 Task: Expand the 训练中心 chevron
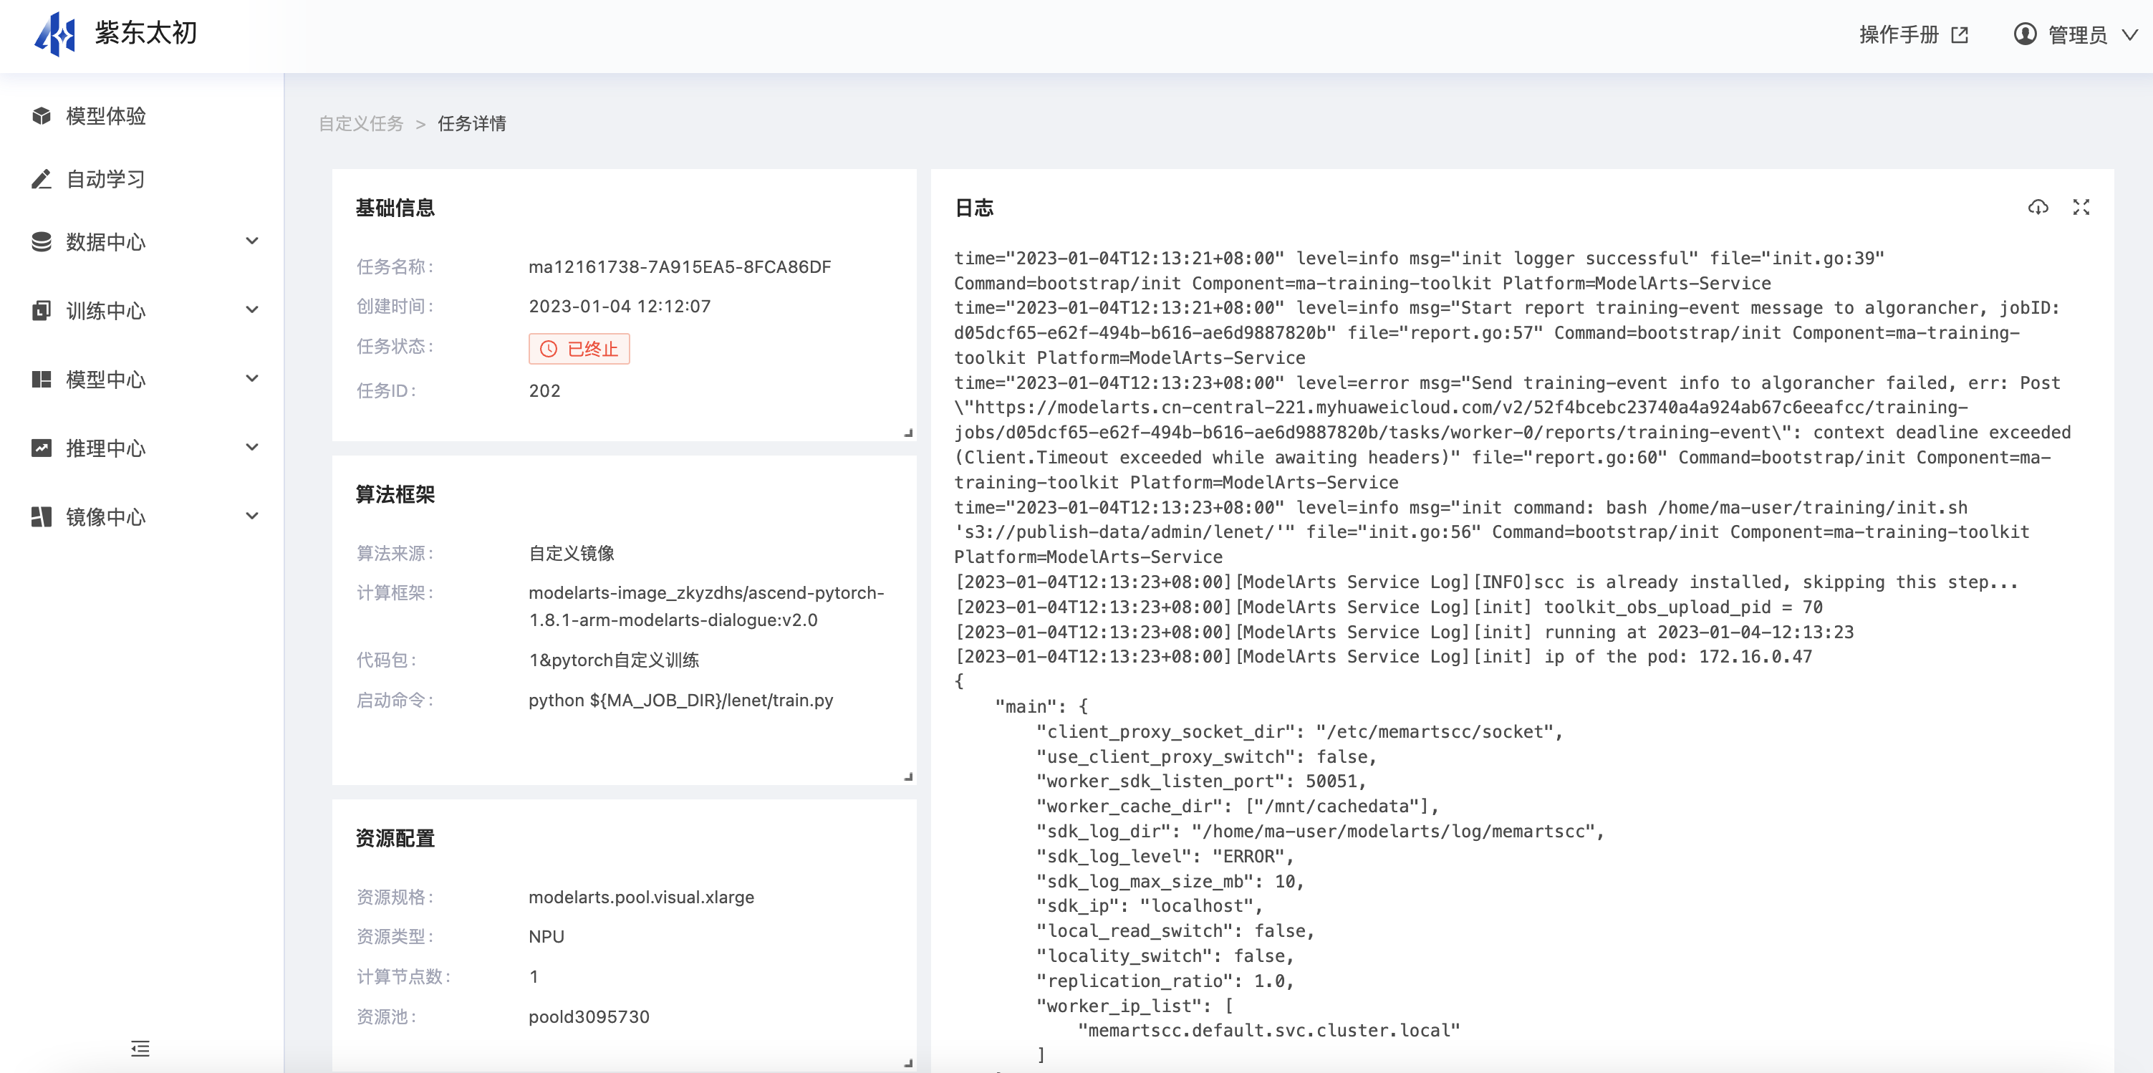pyautogui.click(x=251, y=309)
